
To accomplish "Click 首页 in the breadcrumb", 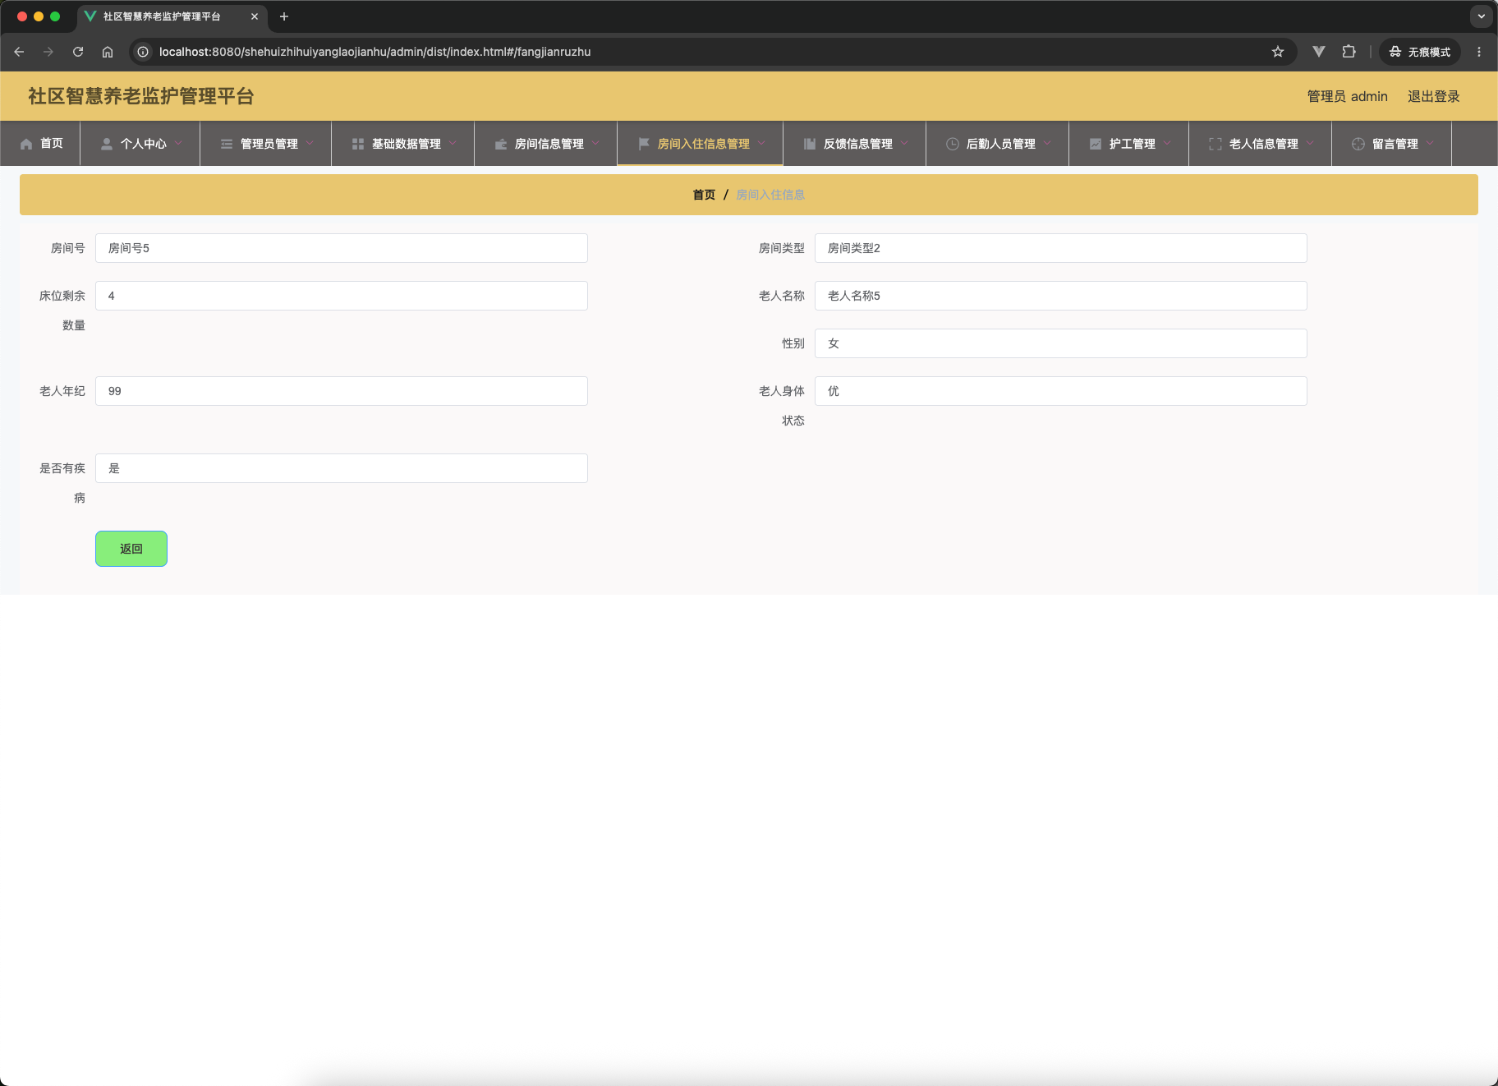I will [704, 195].
